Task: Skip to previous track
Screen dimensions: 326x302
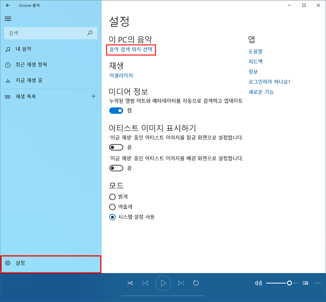Action: click(x=145, y=283)
